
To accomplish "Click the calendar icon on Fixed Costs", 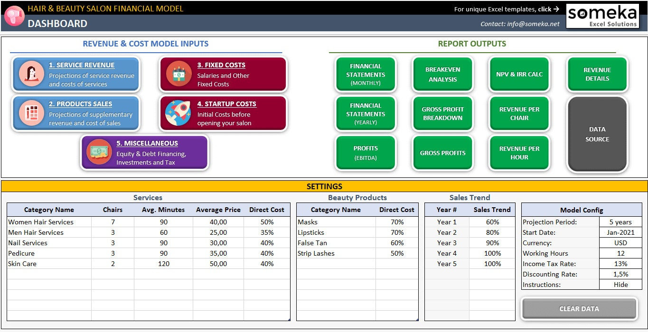I will (x=178, y=74).
